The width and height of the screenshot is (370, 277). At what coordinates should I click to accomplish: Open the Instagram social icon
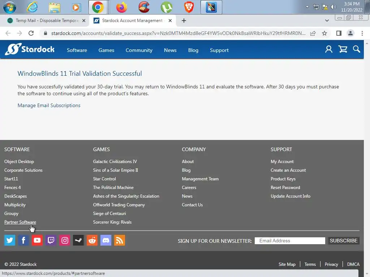(65, 240)
